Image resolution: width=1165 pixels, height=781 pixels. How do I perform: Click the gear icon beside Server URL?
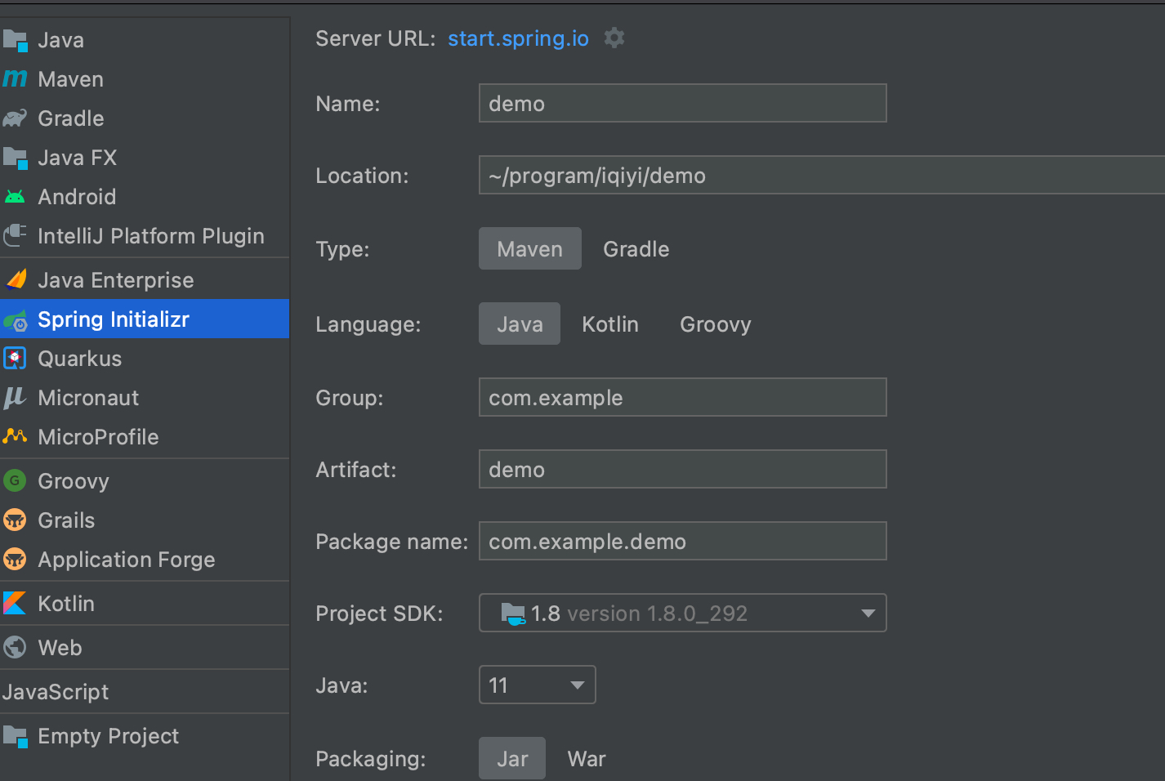(x=614, y=38)
